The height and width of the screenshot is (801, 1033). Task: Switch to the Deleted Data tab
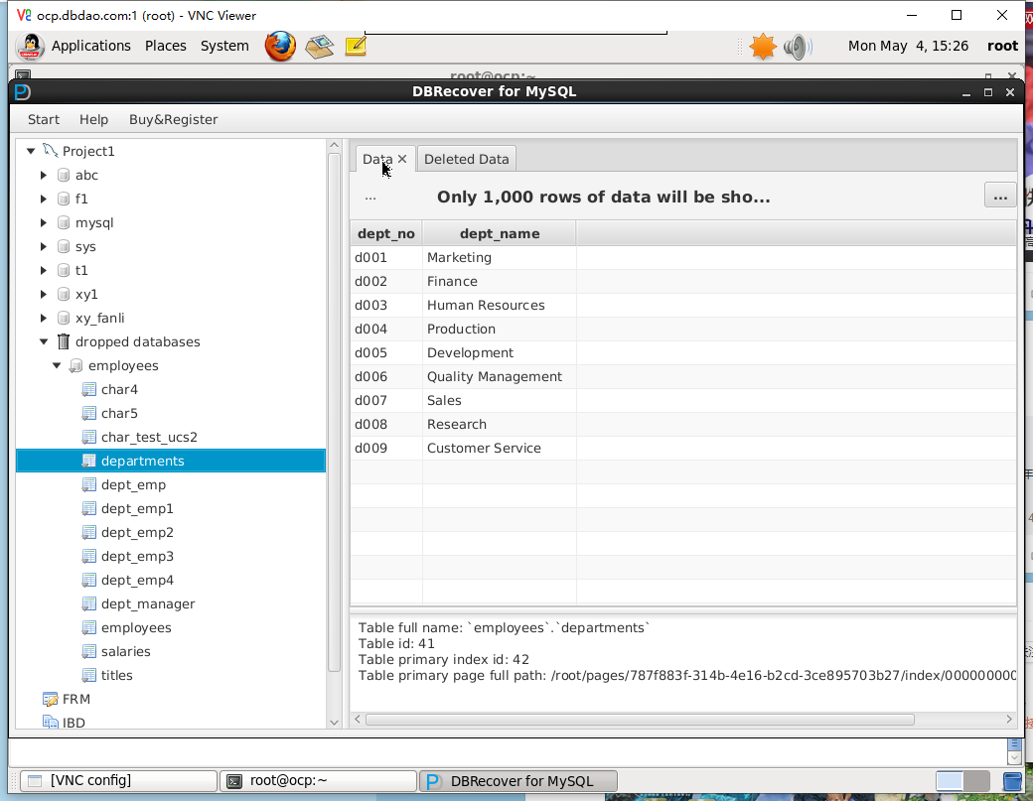[x=466, y=159]
